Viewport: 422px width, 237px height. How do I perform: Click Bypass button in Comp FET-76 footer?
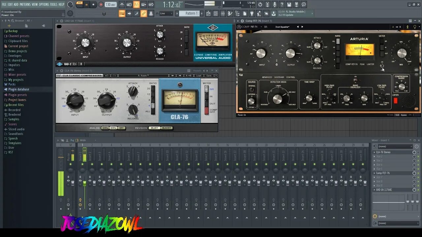(403, 115)
